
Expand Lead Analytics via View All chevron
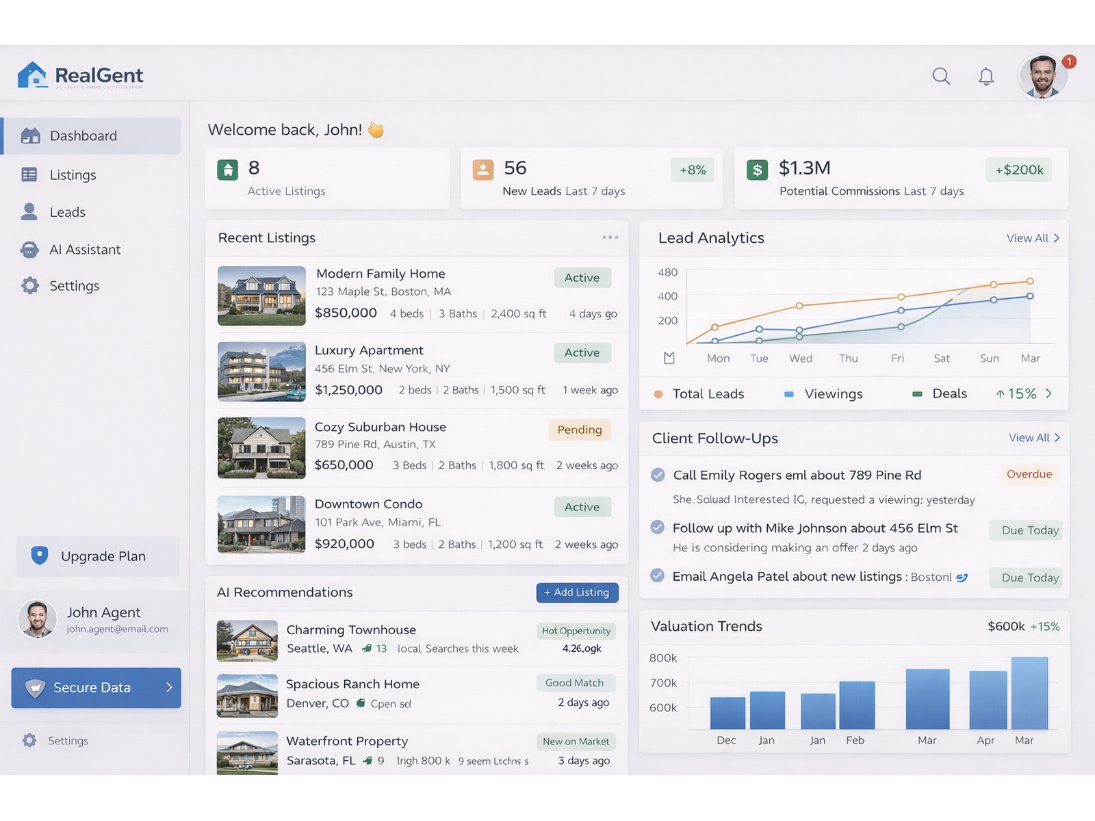pos(1057,238)
